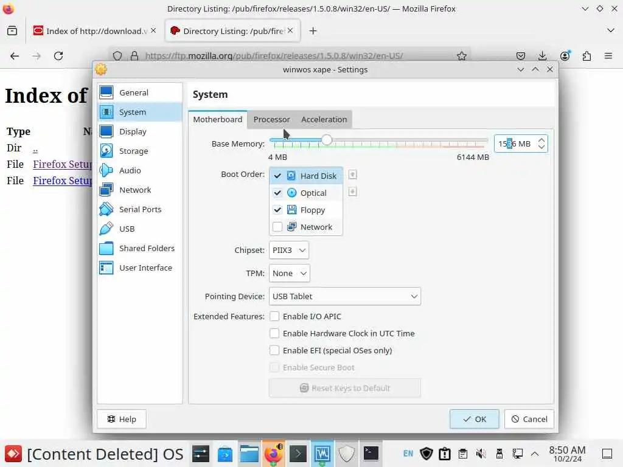Open Help in settings dialog
623x467 pixels.
[122, 419]
